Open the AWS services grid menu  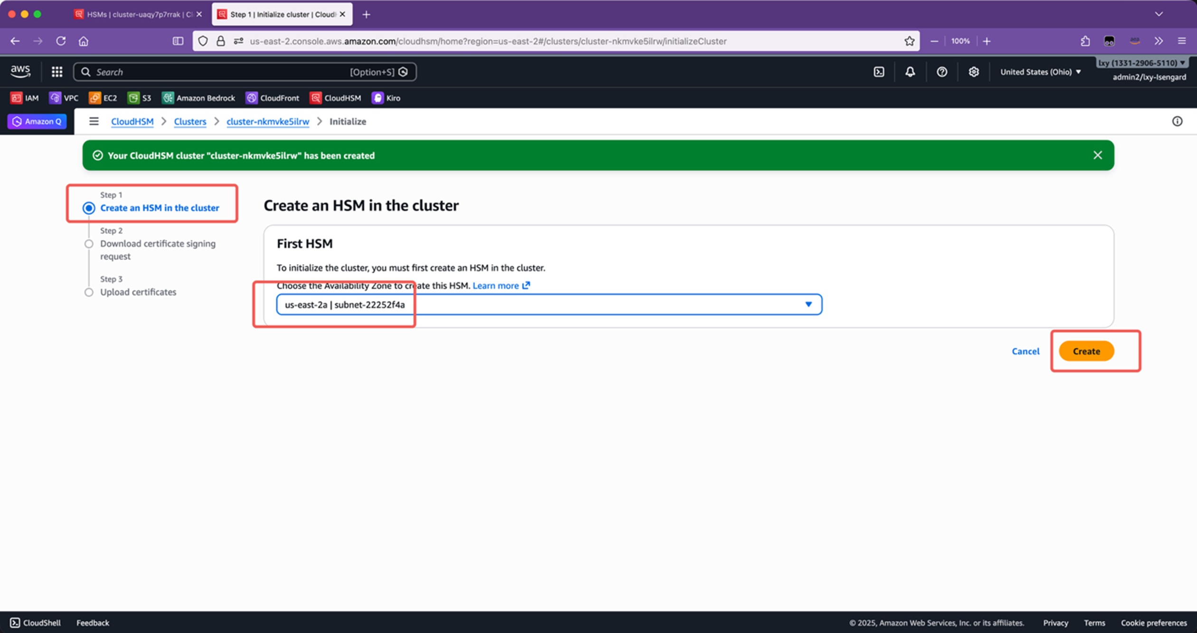[x=57, y=72]
